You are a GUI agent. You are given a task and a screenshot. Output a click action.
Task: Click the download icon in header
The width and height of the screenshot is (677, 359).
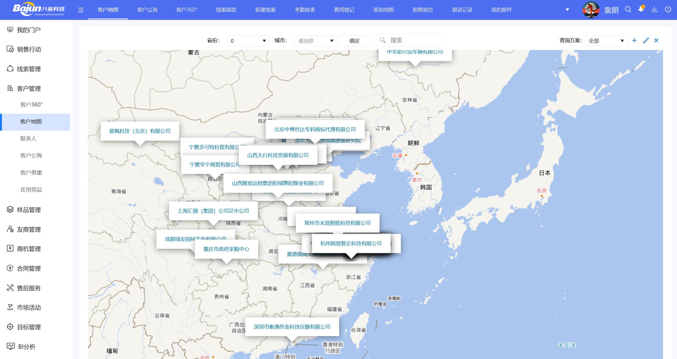point(654,10)
